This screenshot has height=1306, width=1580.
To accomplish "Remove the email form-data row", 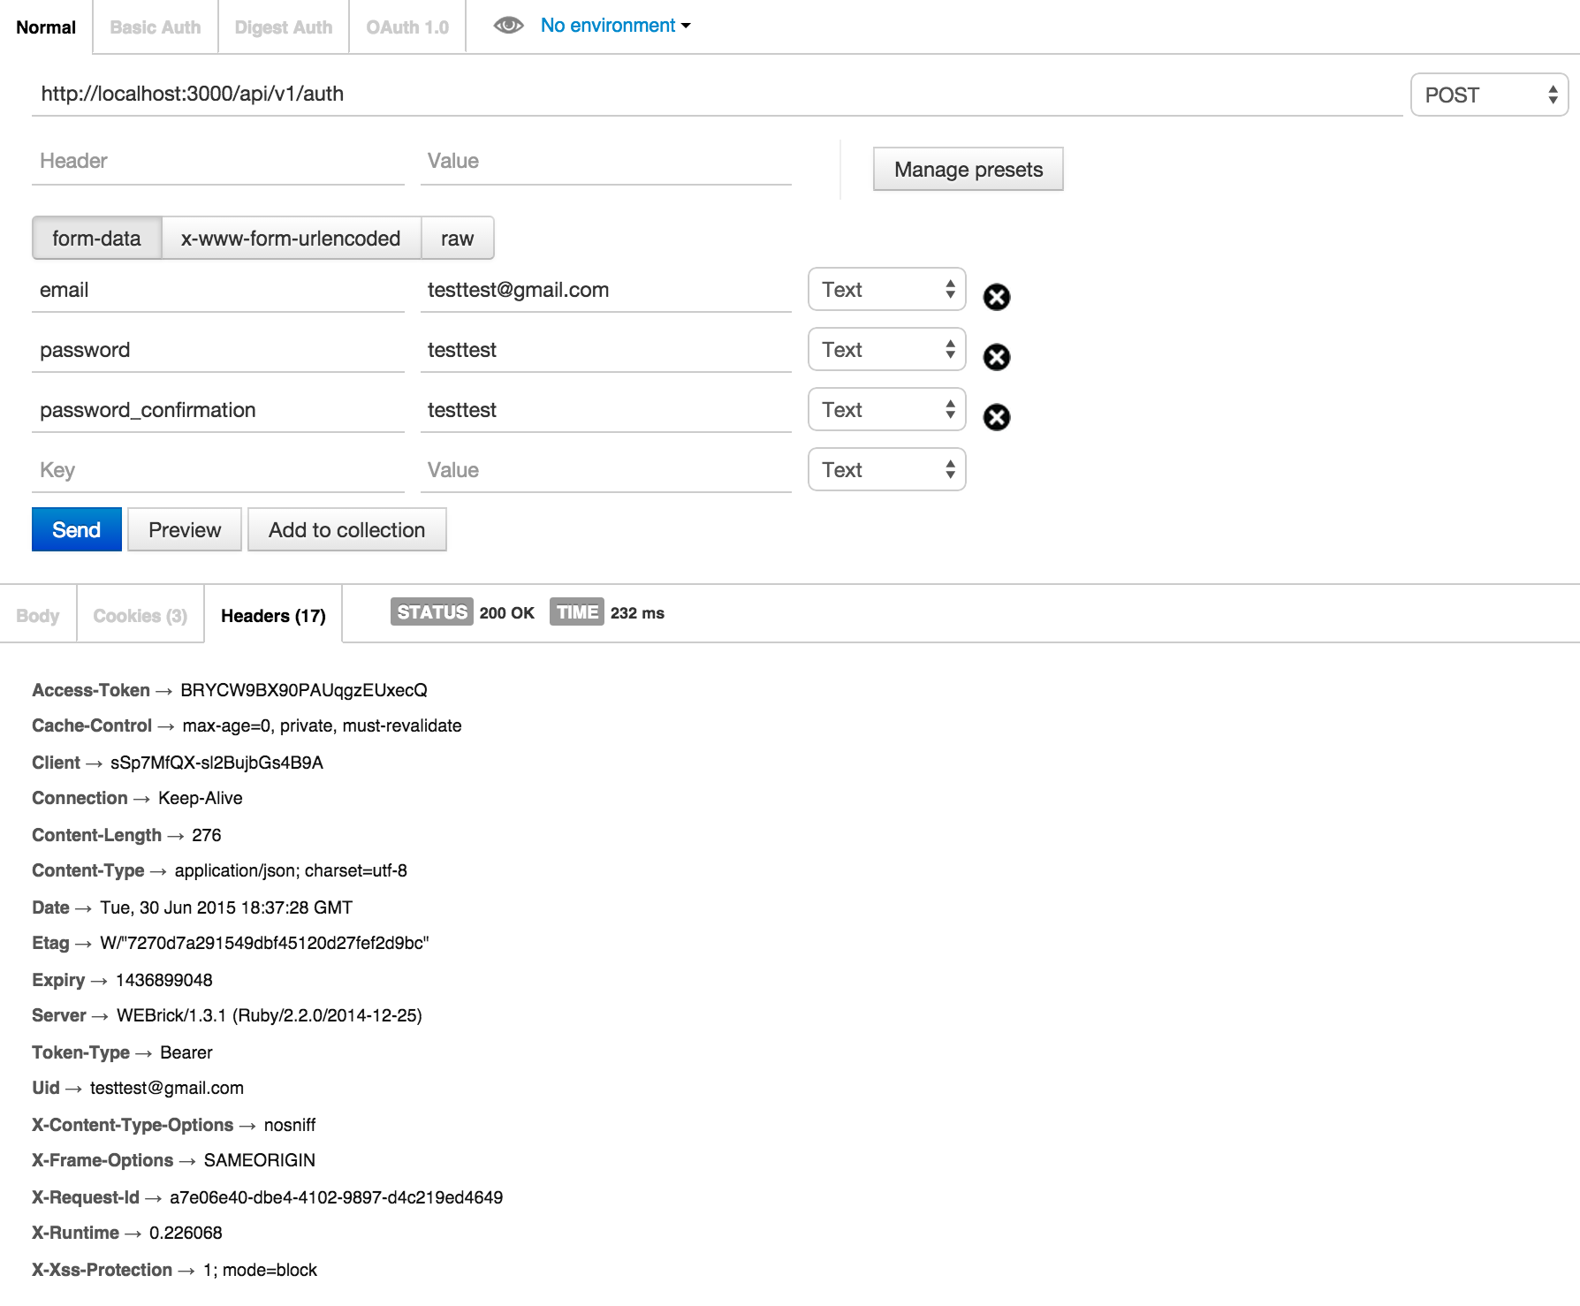I will [997, 297].
